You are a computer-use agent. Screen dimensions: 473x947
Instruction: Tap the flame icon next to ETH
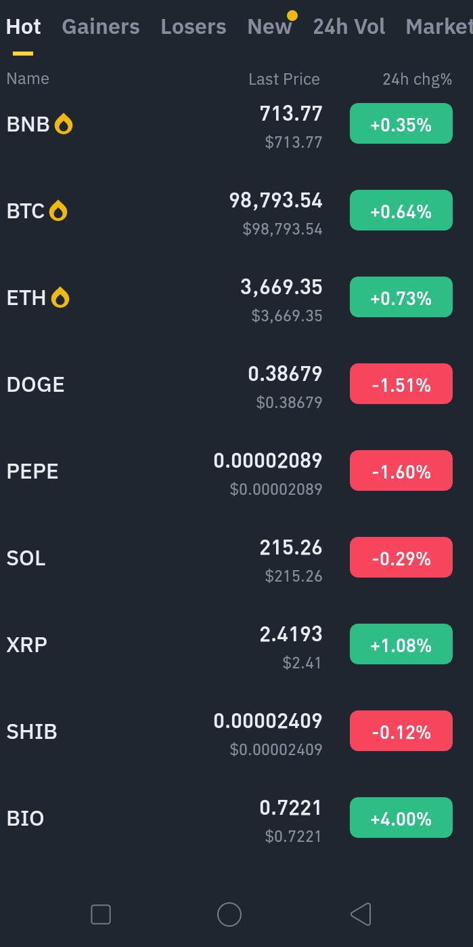(x=60, y=298)
